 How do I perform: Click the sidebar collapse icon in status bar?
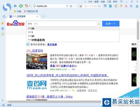(3, 105)
